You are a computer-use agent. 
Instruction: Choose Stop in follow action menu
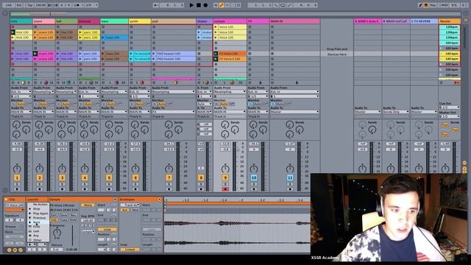[x=37, y=209]
